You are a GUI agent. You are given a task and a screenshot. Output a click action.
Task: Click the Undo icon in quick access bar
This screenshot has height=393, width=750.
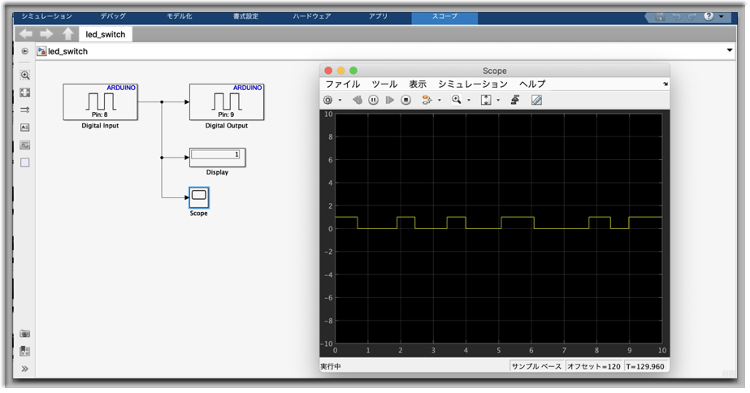click(x=676, y=17)
